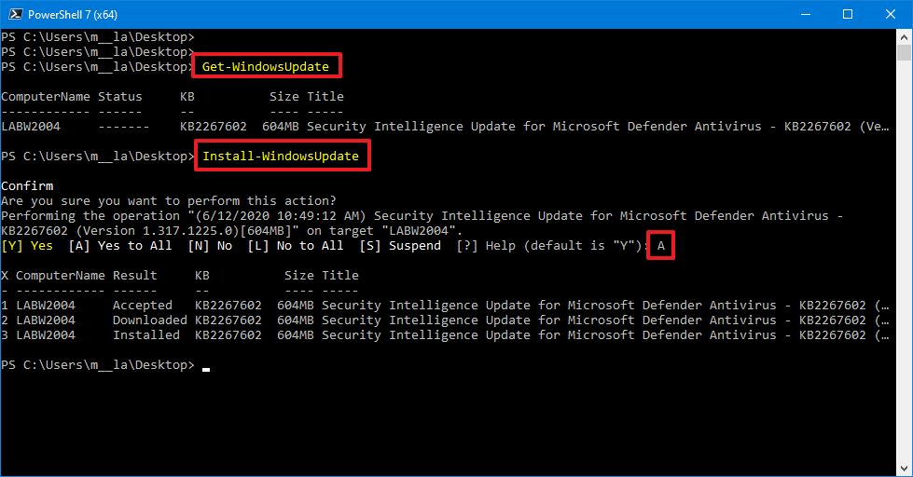Click the '[?] Help' option text

coord(486,245)
